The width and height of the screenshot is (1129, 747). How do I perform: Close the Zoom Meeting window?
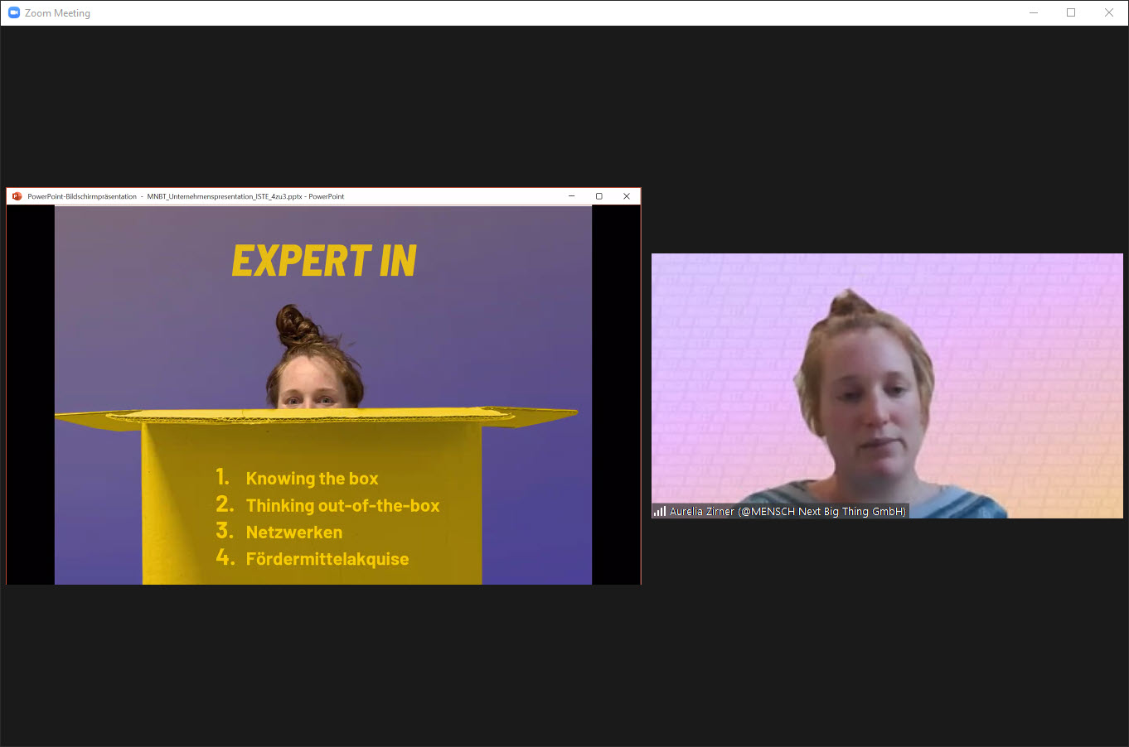coord(1109,12)
